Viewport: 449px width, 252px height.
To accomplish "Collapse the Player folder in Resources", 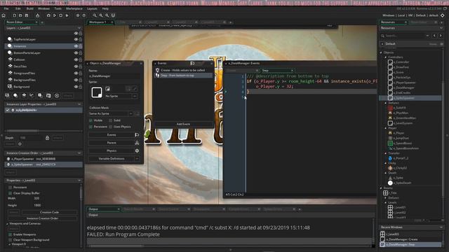I will pos(385,128).
